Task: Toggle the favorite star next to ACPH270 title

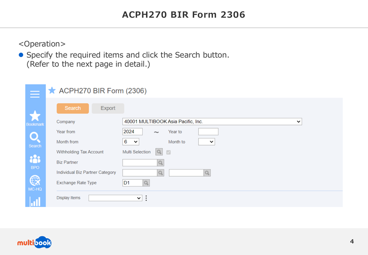Action: click(x=52, y=90)
